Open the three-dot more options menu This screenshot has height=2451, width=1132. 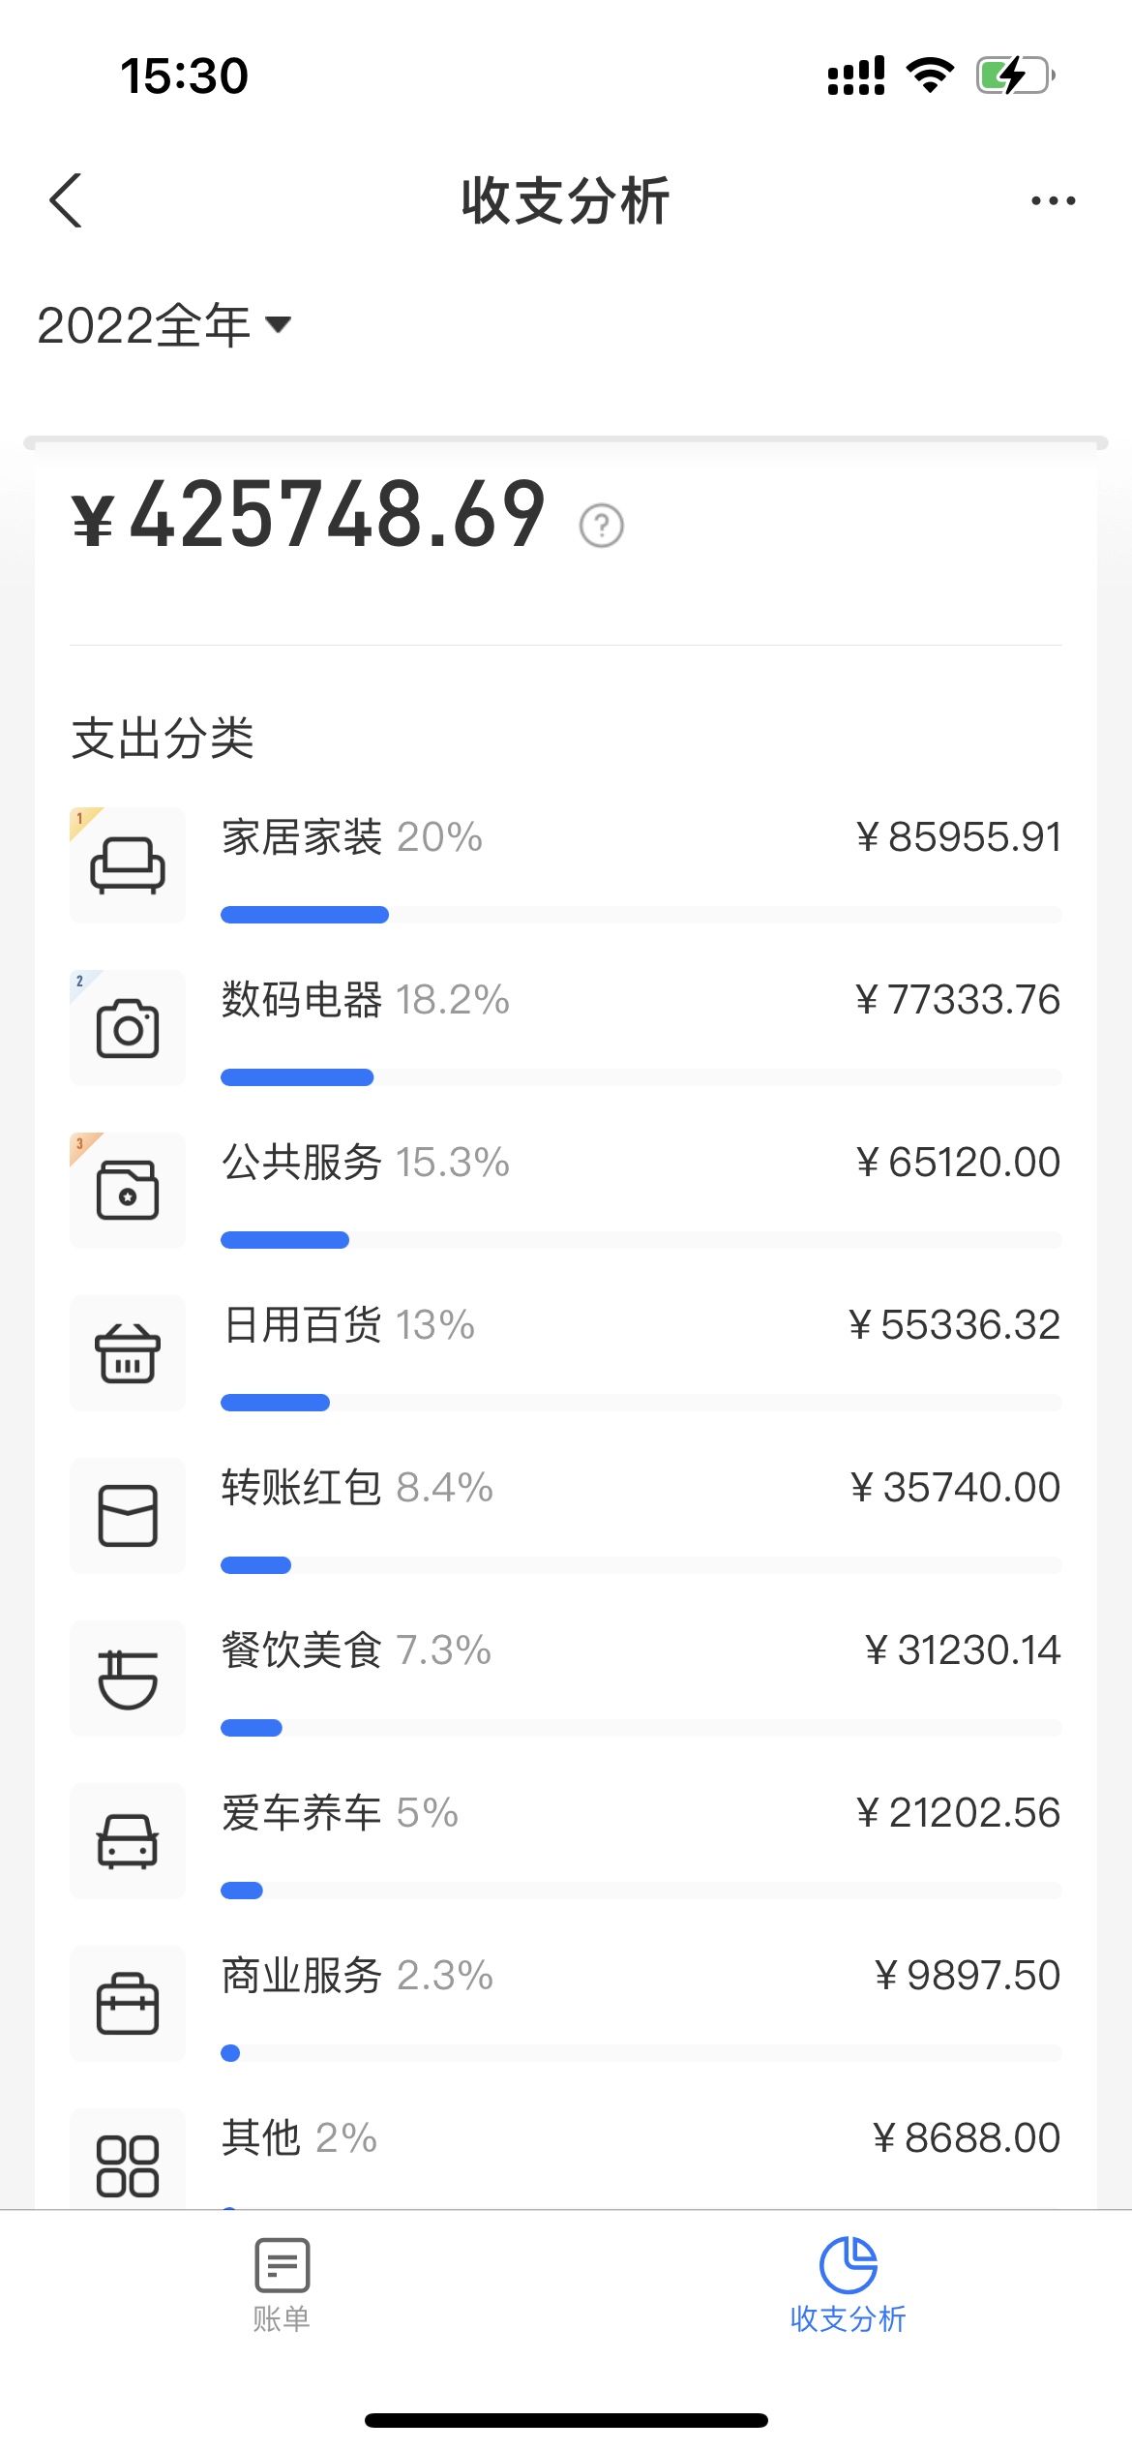(x=1053, y=201)
